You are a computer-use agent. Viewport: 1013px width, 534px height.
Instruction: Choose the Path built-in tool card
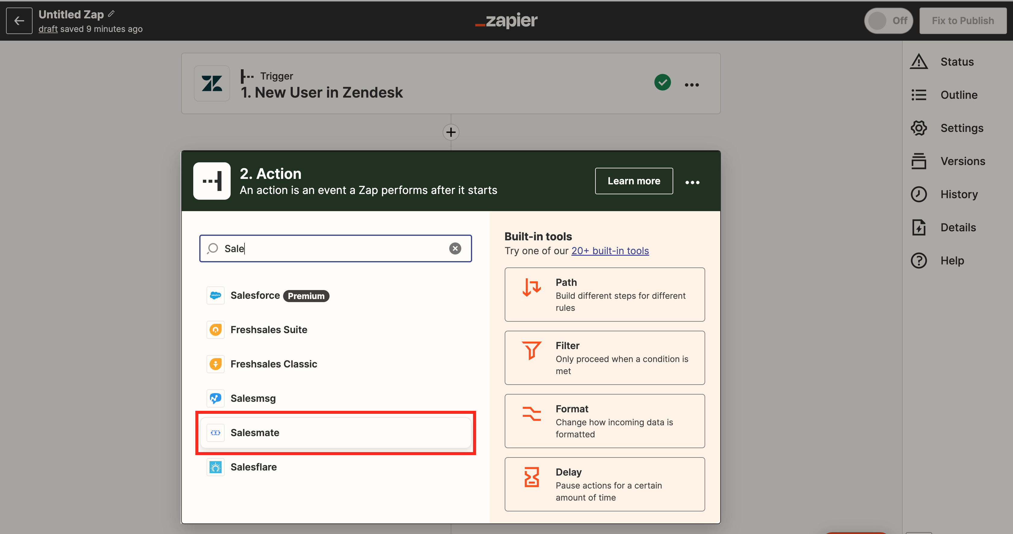point(605,295)
